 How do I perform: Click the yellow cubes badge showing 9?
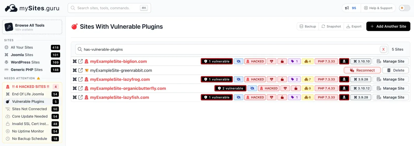(307, 88)
